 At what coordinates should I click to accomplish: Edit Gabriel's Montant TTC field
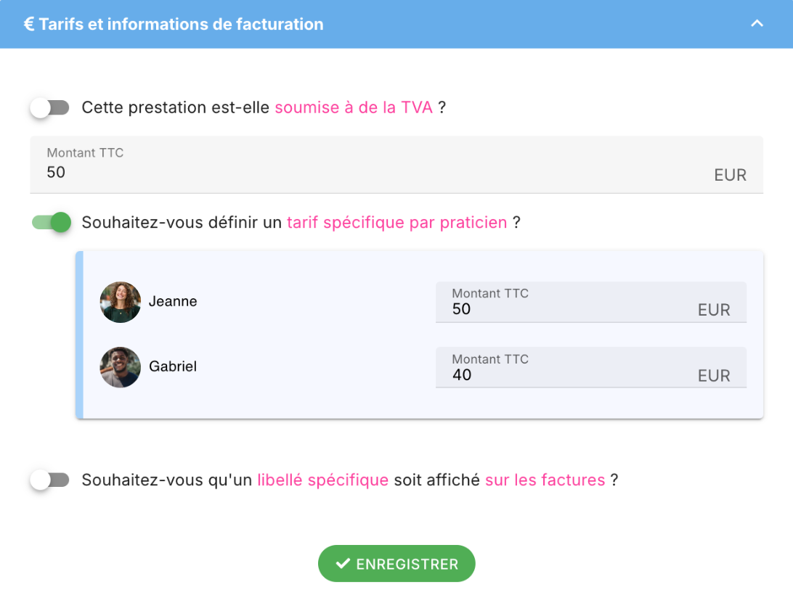(x=566, y=374)
